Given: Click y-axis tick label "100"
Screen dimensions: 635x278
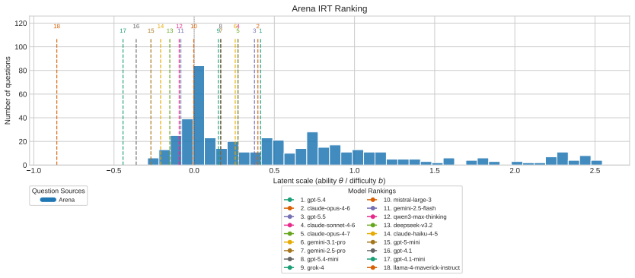Looking at the screenshot, I should coord(22,47).
